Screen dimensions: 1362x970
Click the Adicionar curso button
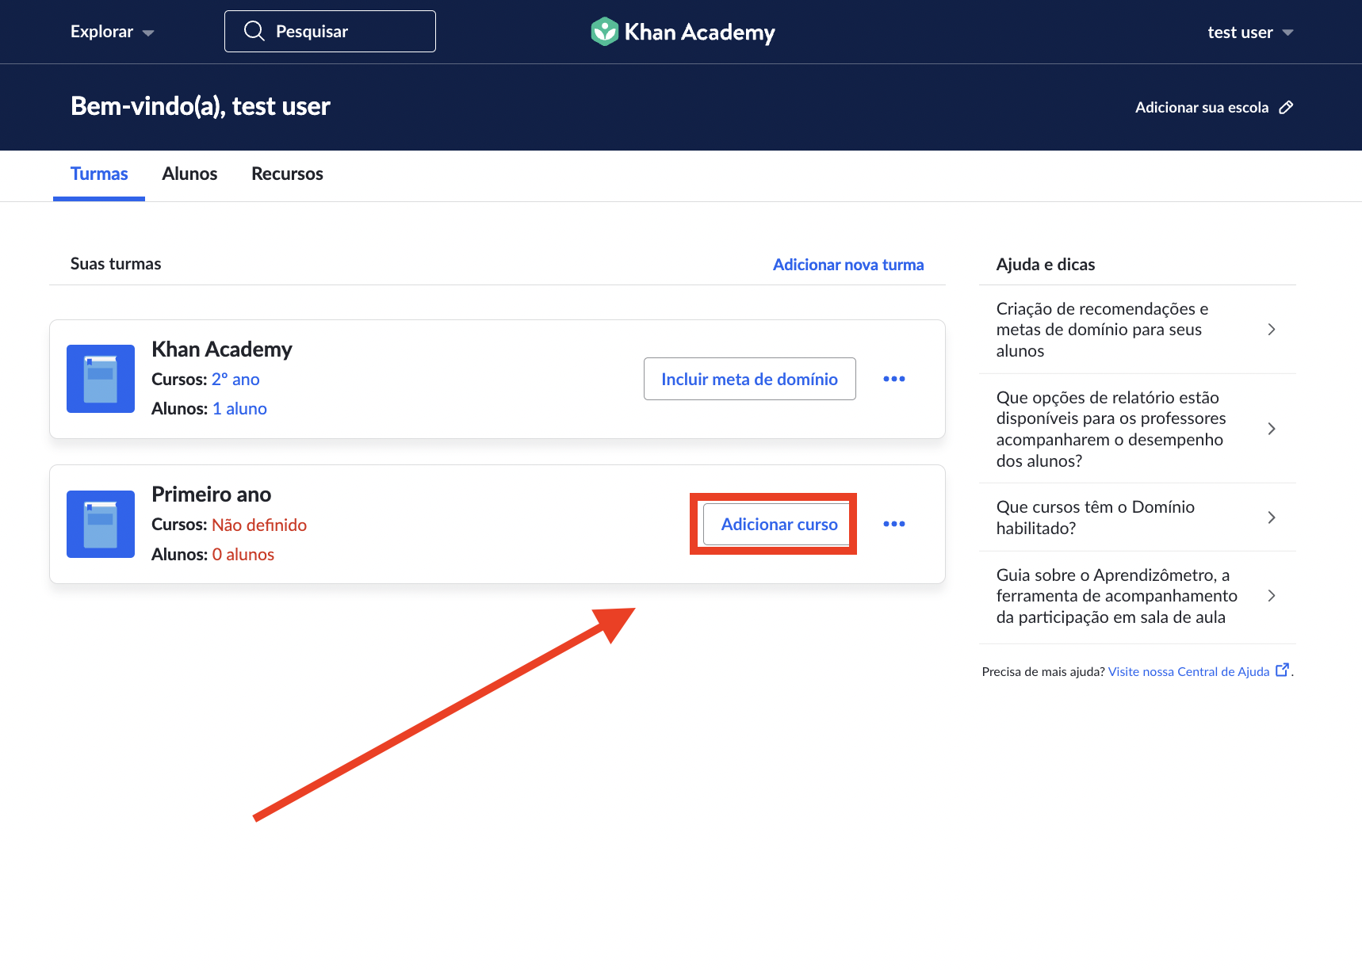[x=779, y=524]
